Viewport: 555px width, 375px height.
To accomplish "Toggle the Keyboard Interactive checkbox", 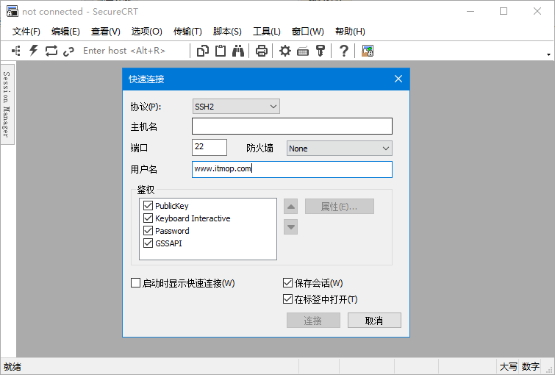I will [148, 218].
